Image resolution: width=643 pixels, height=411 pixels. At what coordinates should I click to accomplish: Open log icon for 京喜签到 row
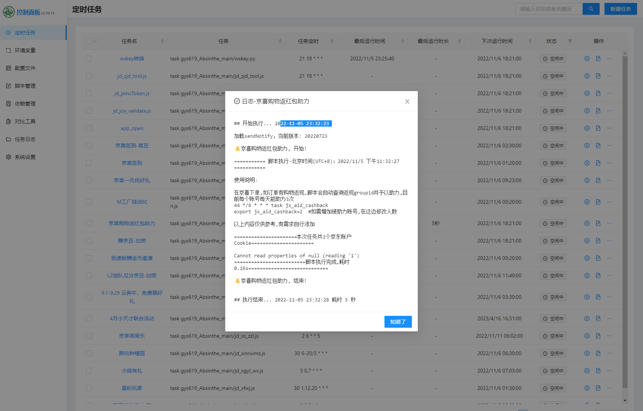[598, 163]
